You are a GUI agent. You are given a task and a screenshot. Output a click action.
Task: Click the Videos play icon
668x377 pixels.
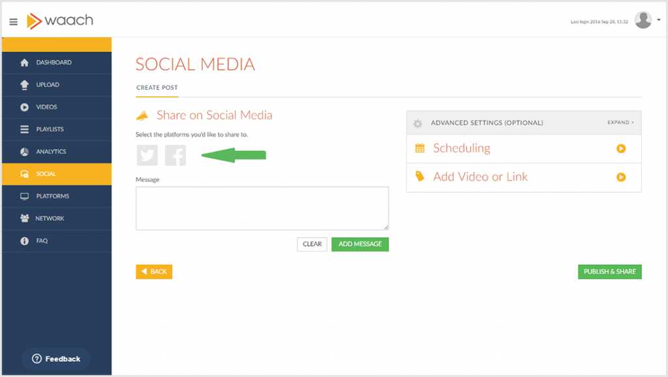[x=24, y=107]
